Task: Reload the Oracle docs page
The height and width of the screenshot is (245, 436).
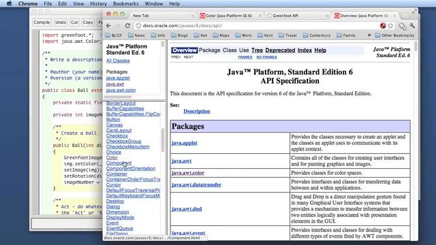Action: click(127, 26)
